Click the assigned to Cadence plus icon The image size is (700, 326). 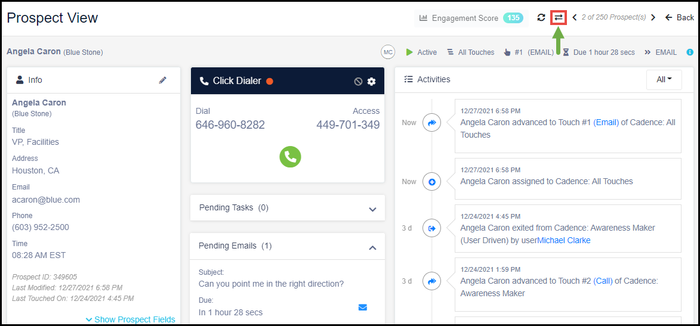[x=431, y=182]
